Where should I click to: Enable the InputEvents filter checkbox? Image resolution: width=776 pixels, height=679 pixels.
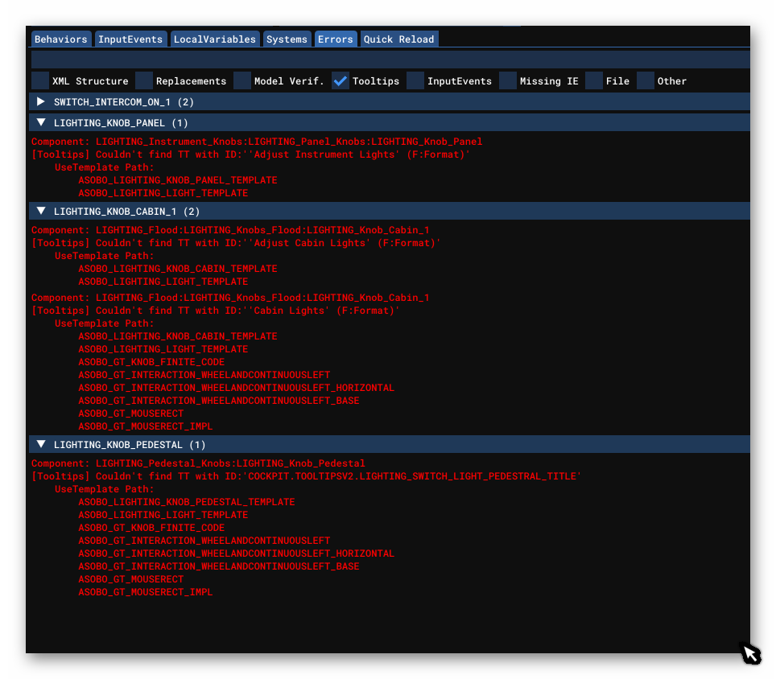415,80
